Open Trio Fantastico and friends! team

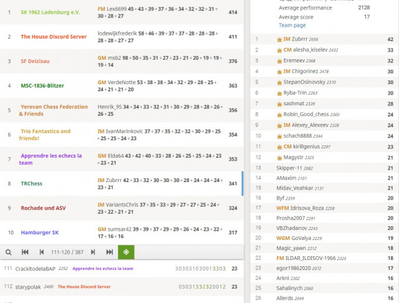pos(45,135)
